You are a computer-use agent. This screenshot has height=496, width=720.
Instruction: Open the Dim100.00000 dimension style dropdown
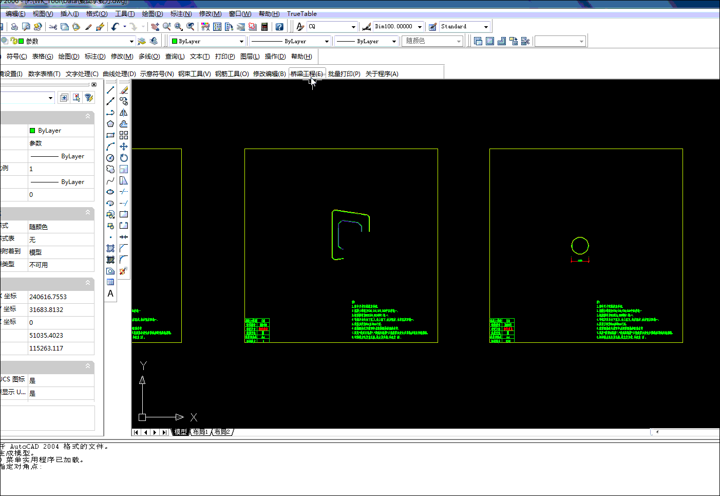click(x=420, y=27)
